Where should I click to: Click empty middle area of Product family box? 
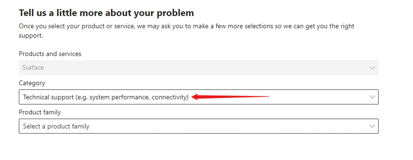pos(229,126)
